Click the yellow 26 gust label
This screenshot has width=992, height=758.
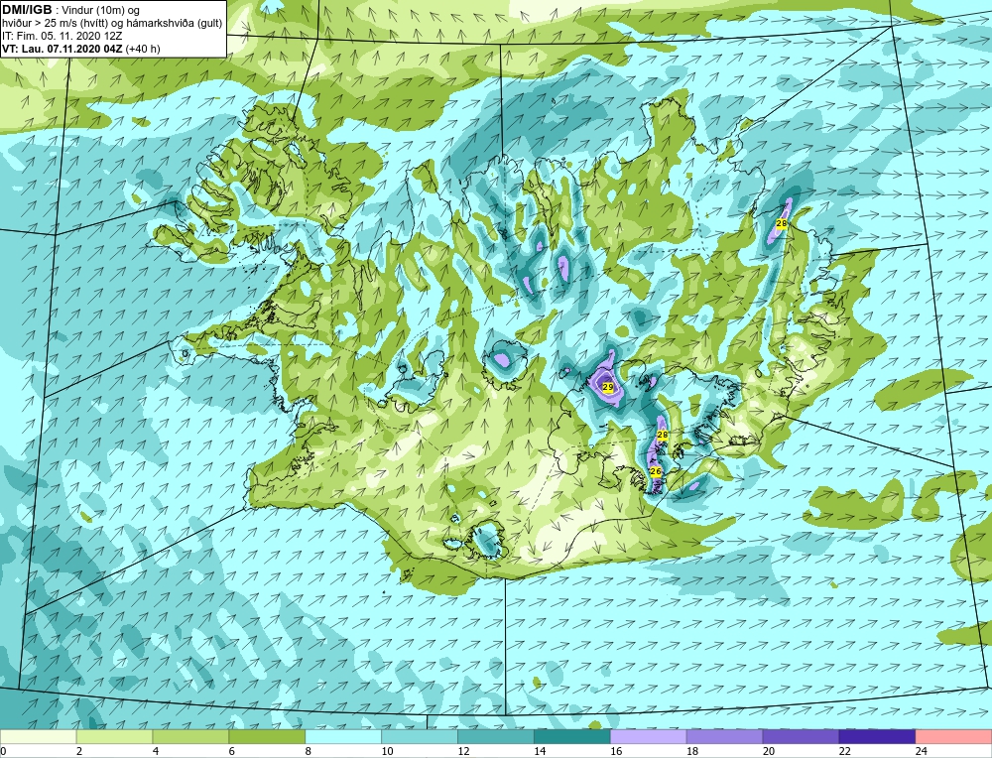tap(656, 471)
